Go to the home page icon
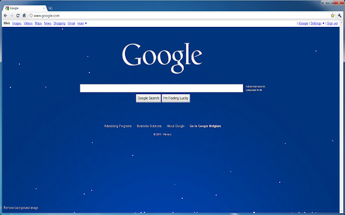This screenshot has width=345, height=215. (24, 16)
